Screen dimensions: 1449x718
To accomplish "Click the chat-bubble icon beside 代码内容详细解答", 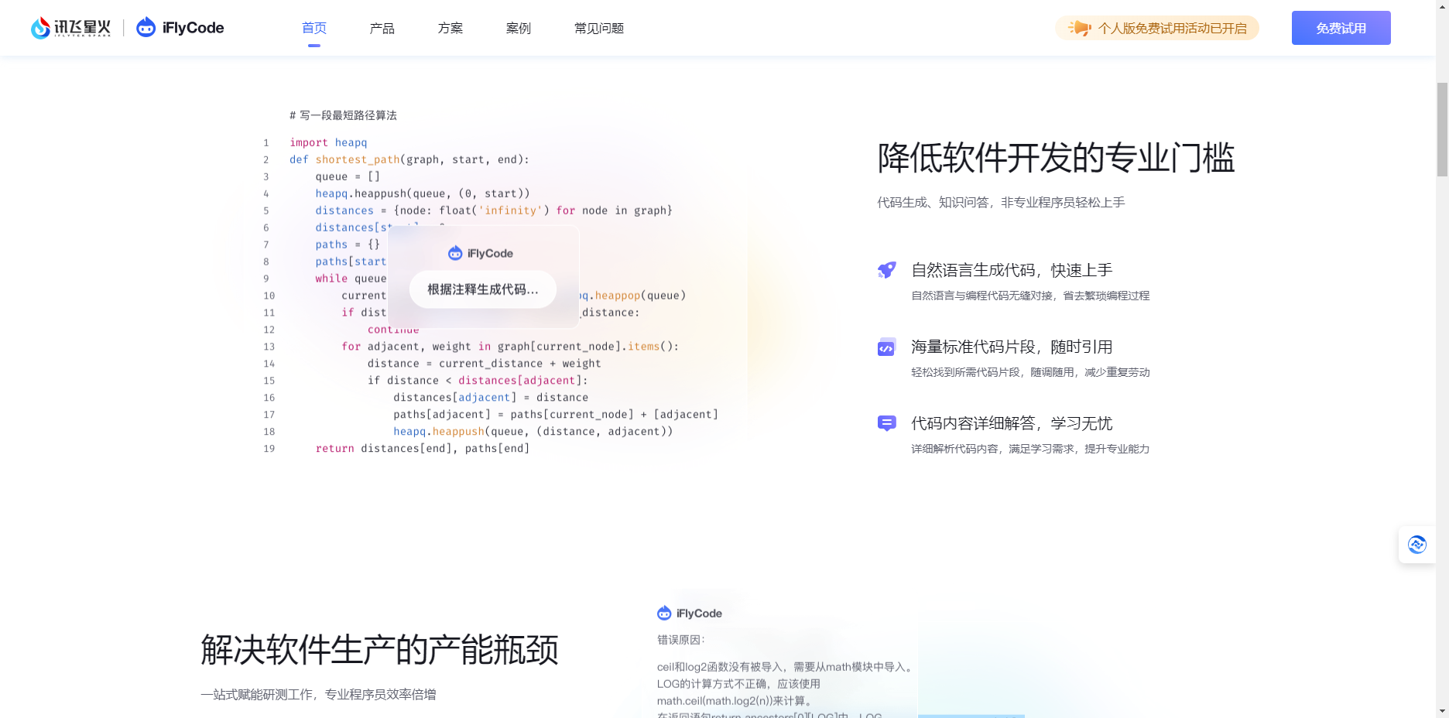I will pyautogui.click(x=886, y=422).
